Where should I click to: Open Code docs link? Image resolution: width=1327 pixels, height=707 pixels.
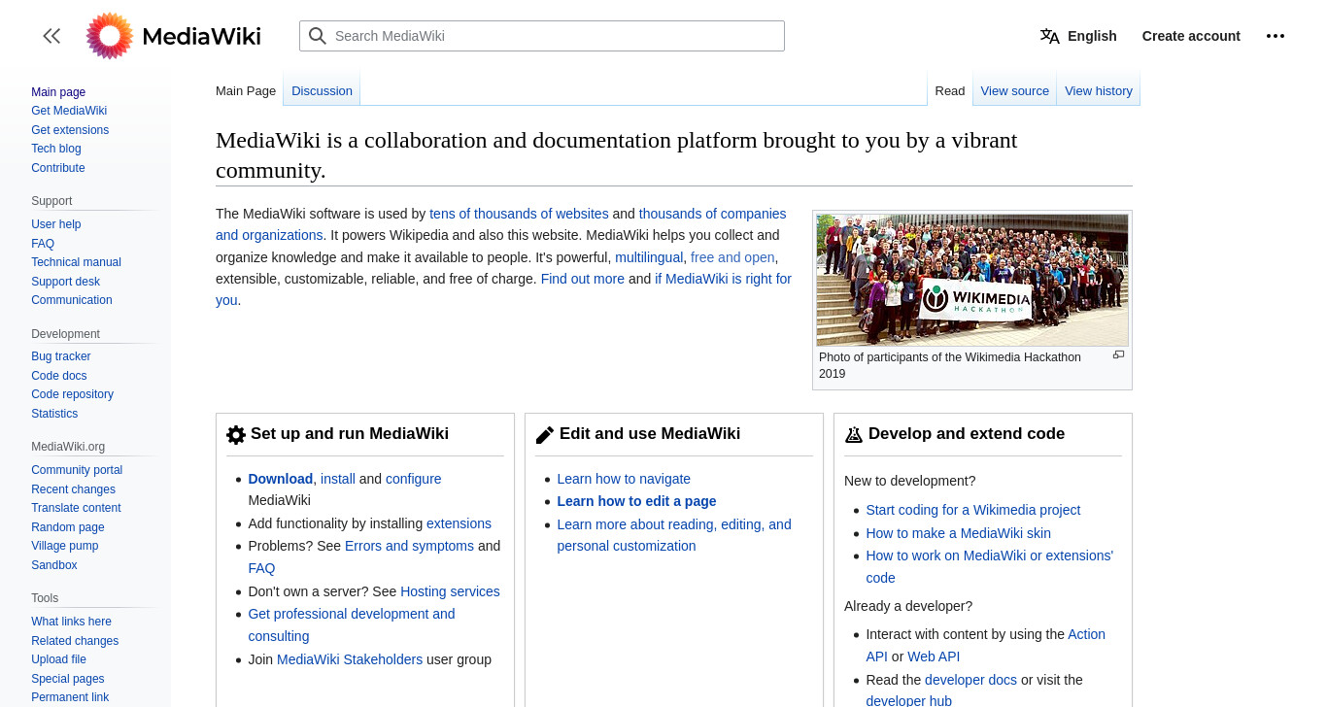click(x=59, y=376)
